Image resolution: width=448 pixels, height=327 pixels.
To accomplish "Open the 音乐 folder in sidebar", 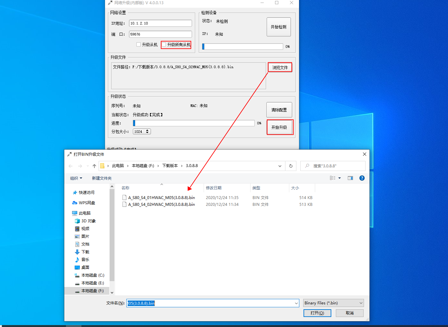I will point(82,260).
